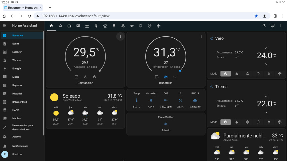Viewport: 287px width, 161px height.
Task: Open Registro logbook in sidebar
Action: click(x=22, y=85)
